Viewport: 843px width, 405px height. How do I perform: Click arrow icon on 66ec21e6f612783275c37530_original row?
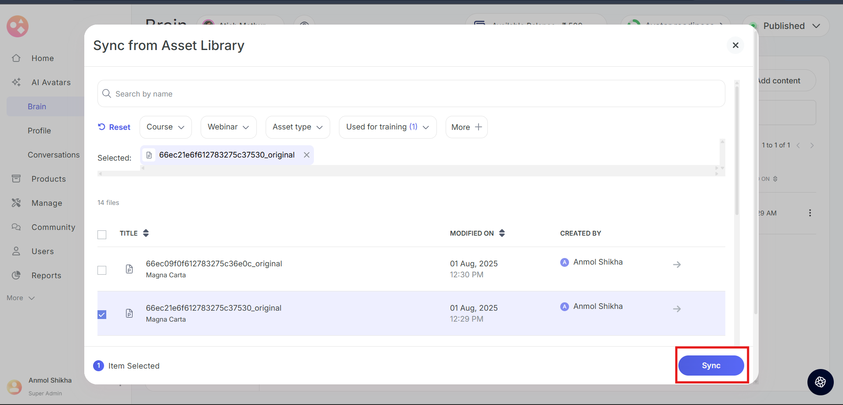[677, 309]
